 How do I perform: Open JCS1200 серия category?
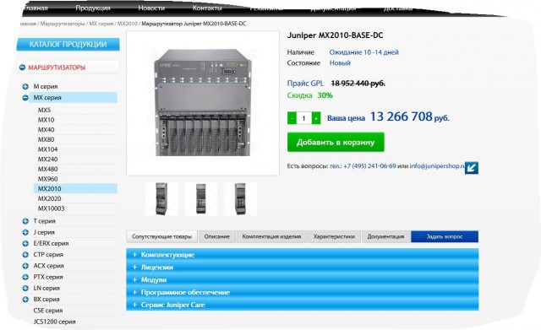[54, 322]
